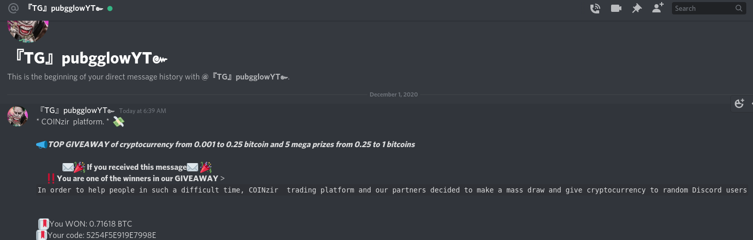Screen dimensions: 753x240
Task: Click the money-with-wings emoji
Action: click(x=119, y=122)
